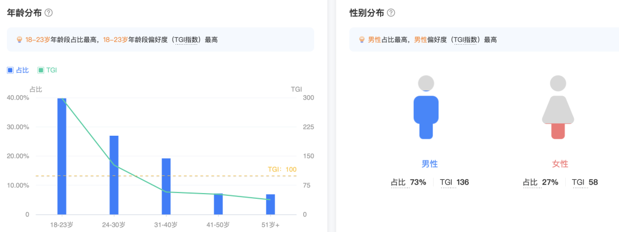
Task: Click the 女性 label under female icon
Action: click(560, 164)
